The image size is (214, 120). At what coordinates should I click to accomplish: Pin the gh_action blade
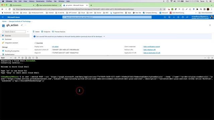click(22, 25)
